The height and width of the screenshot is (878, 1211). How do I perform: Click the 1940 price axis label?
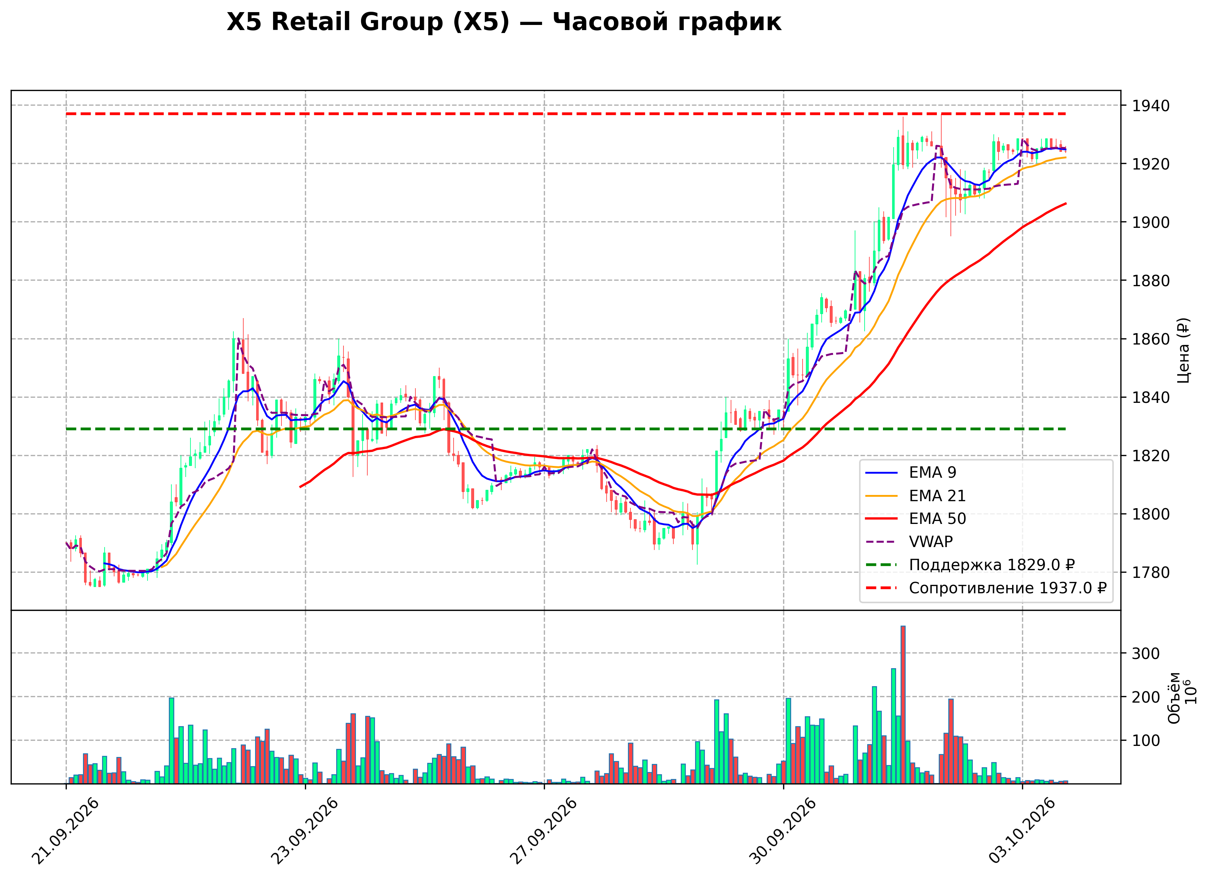[x=1151, y=106]
